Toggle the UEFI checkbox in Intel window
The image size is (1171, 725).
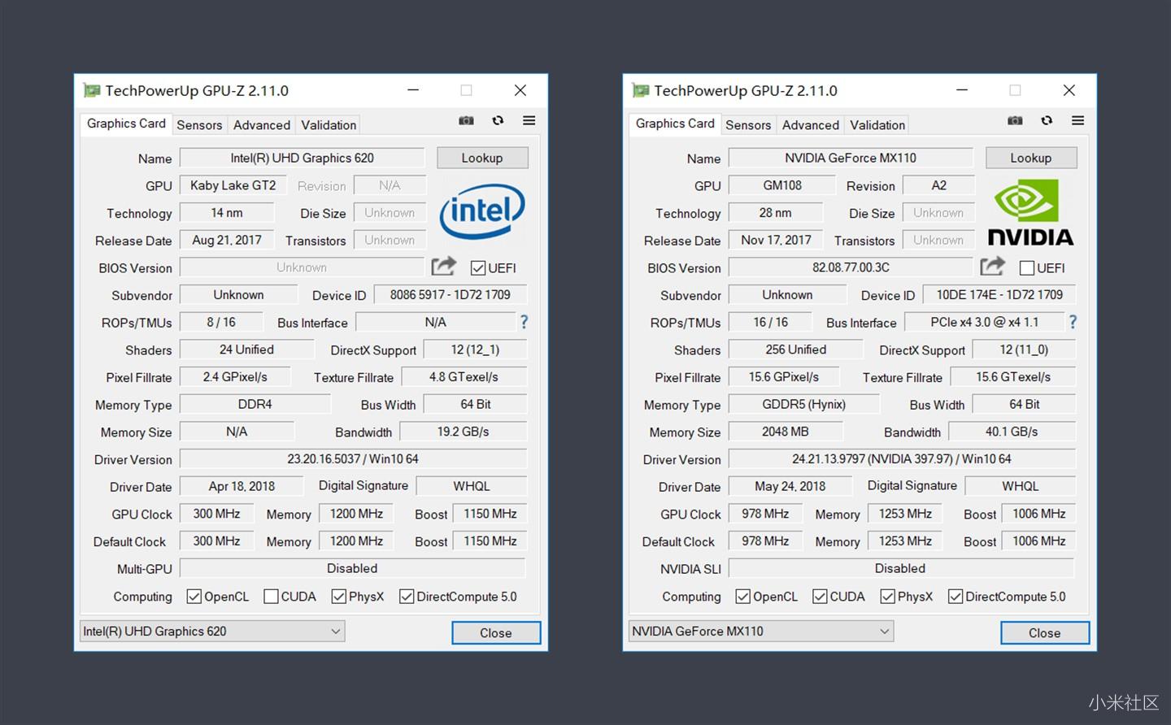pyautogui.click(x=478, y=268)
